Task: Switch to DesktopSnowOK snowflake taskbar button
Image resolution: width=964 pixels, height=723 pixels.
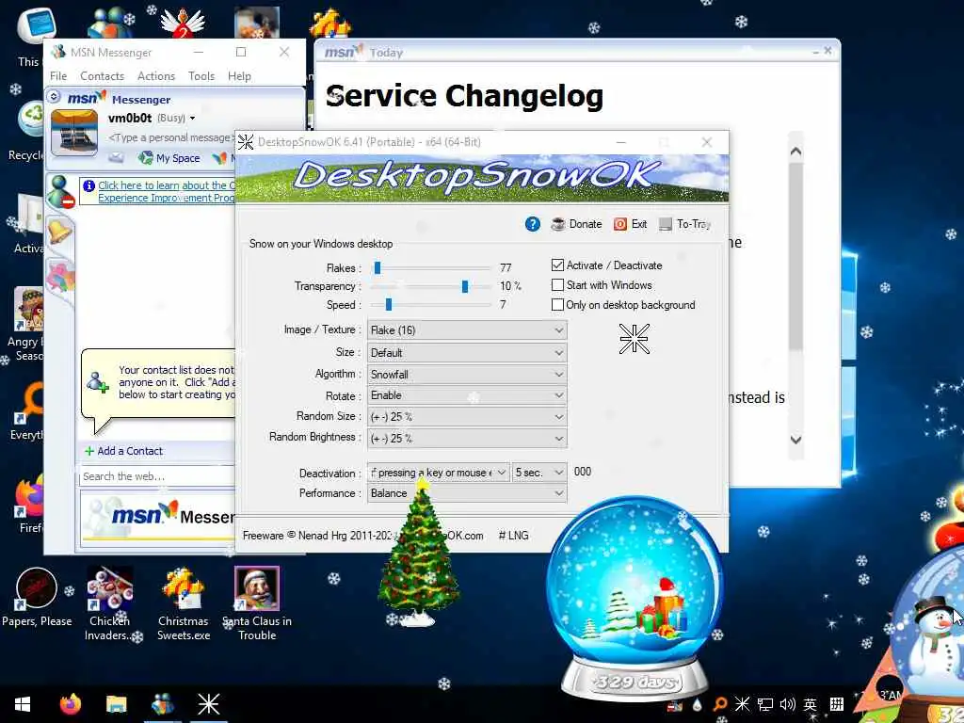Action: [x=208, y=704]
